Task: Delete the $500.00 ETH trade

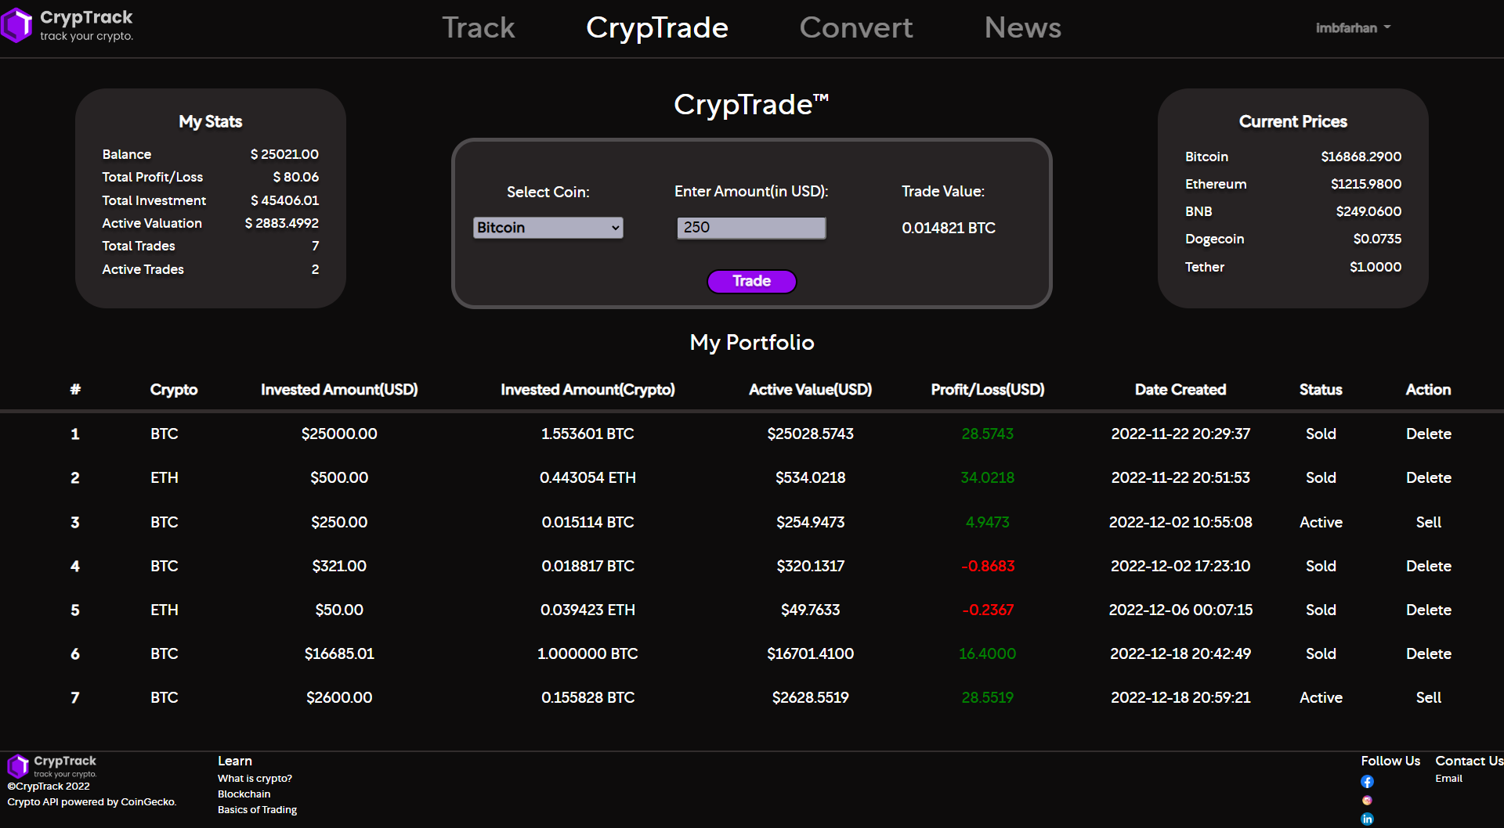Action: 1428,477
